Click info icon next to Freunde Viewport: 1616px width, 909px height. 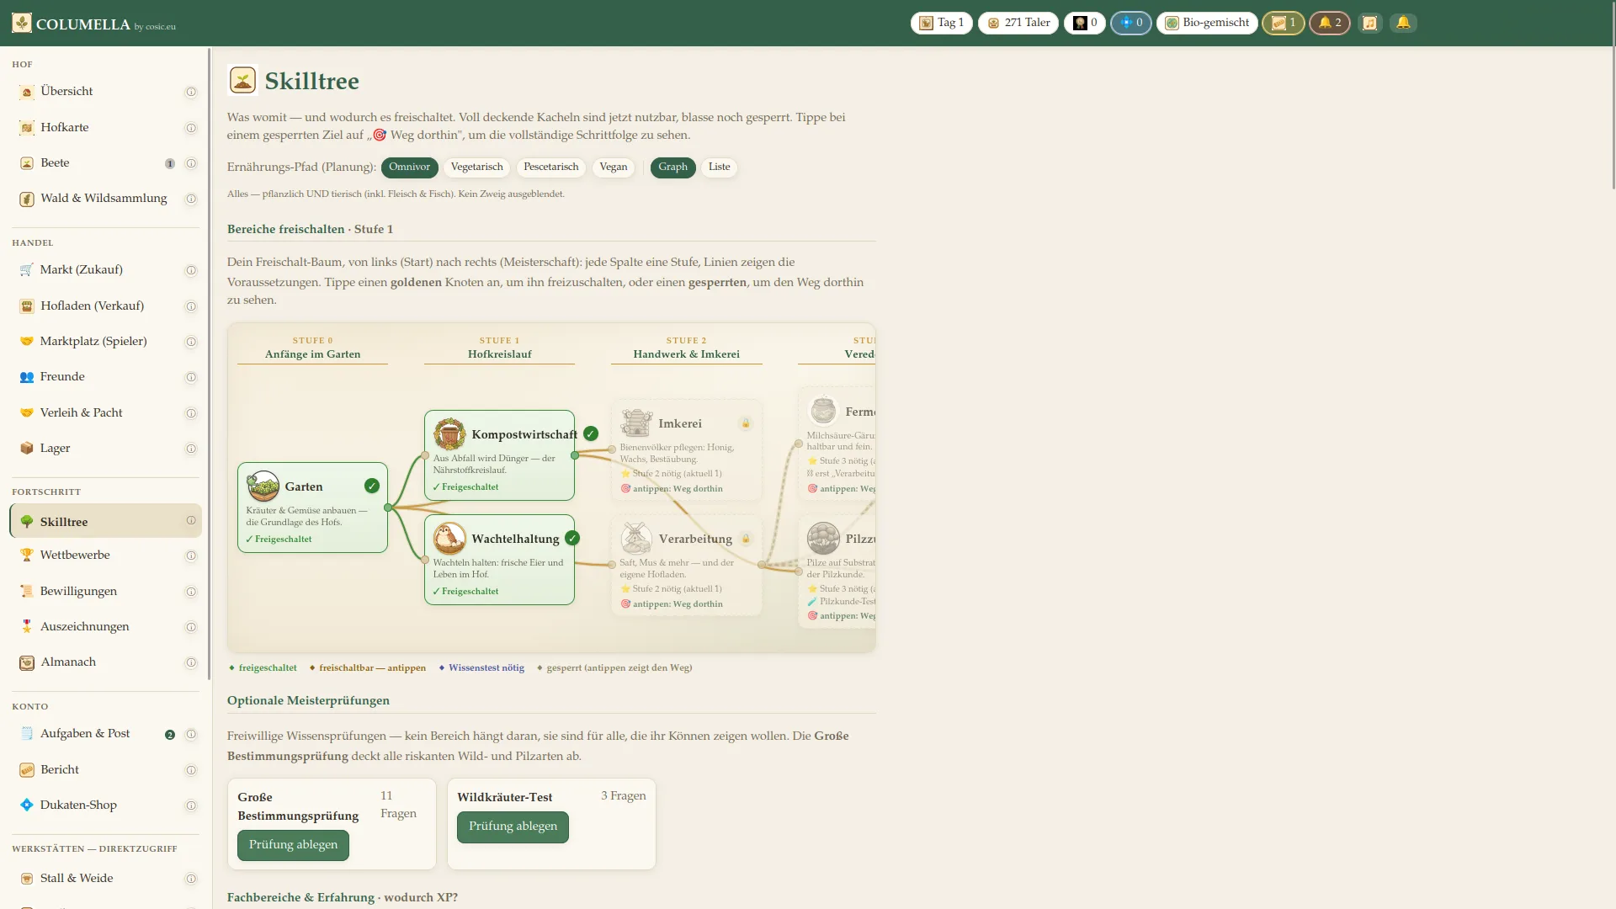(191, 377)
